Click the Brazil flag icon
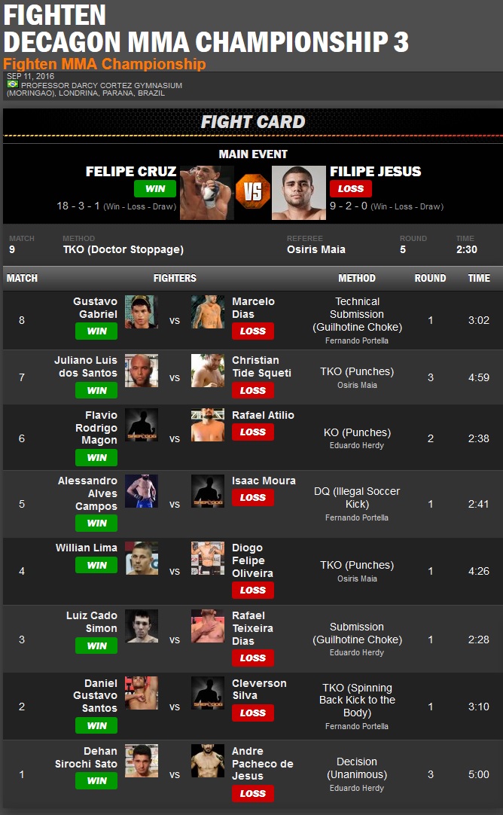The width and height of the screenshot is (503, 815). pyautogui.click(x=13, y=84)
